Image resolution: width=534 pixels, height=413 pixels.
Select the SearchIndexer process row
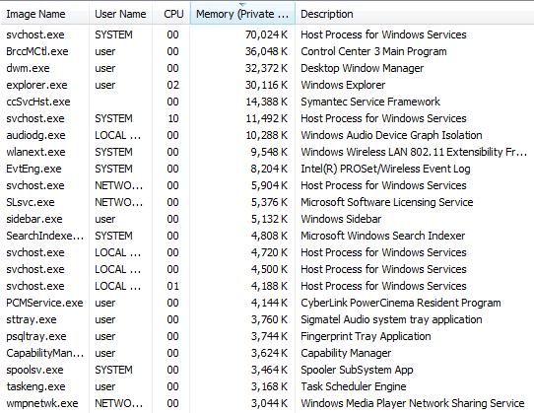267,236
